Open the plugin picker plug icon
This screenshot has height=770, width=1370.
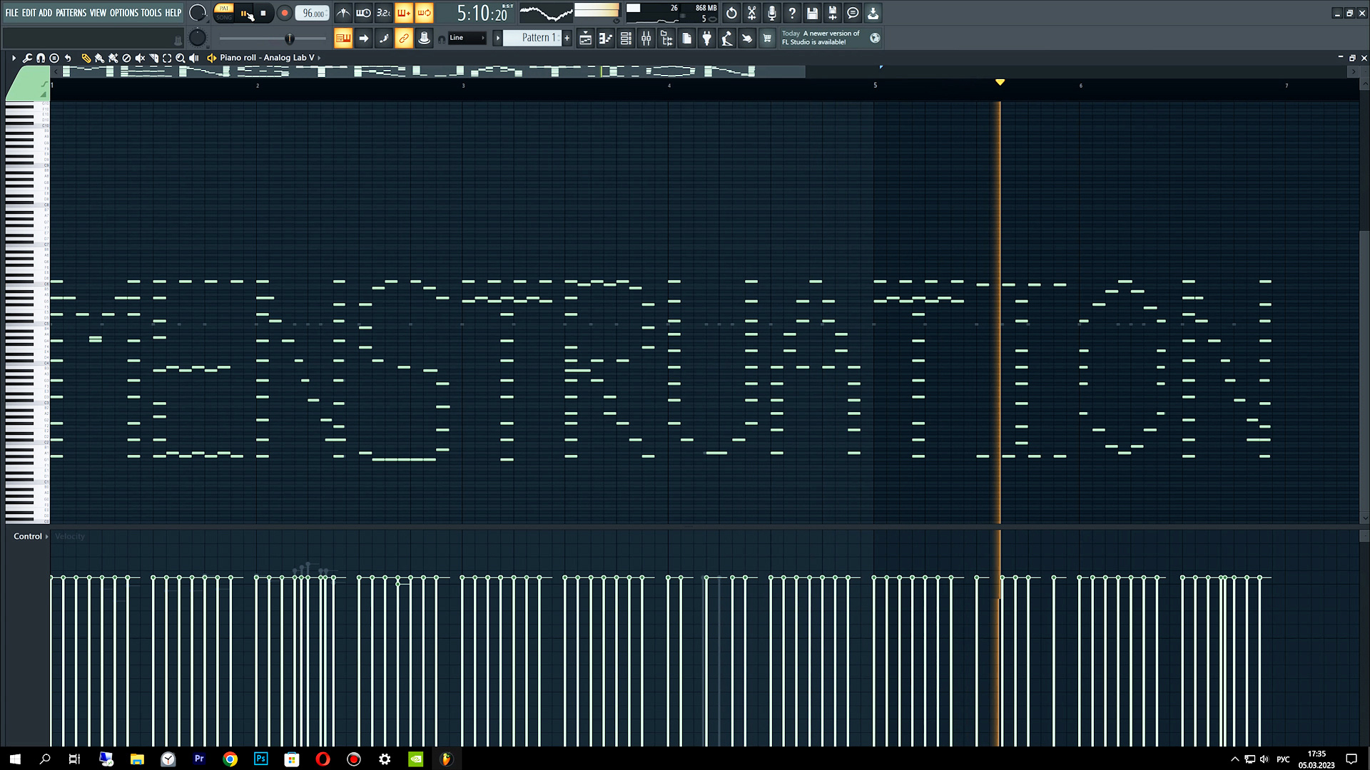[706, 38]
